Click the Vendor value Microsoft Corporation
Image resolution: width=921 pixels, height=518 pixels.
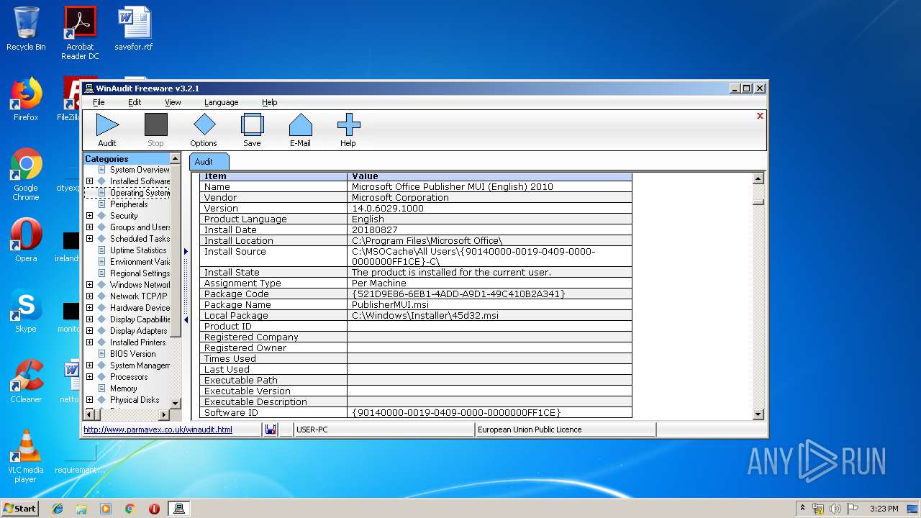[400, 197]
